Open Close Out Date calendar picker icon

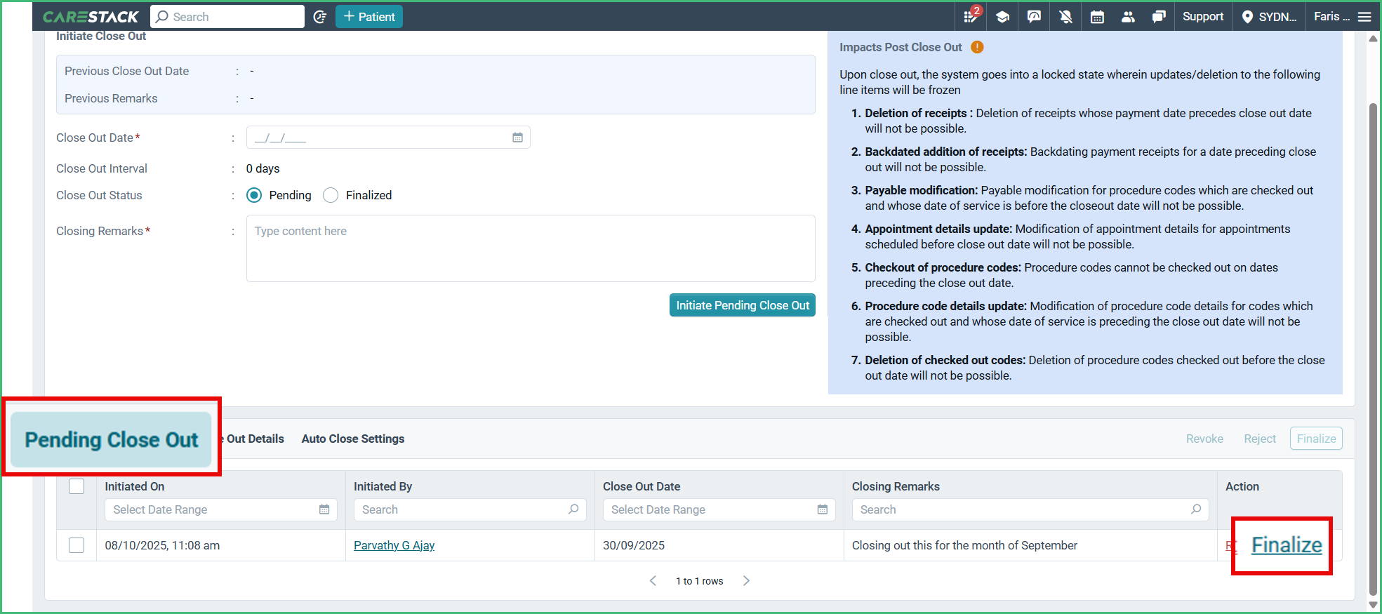517,138
